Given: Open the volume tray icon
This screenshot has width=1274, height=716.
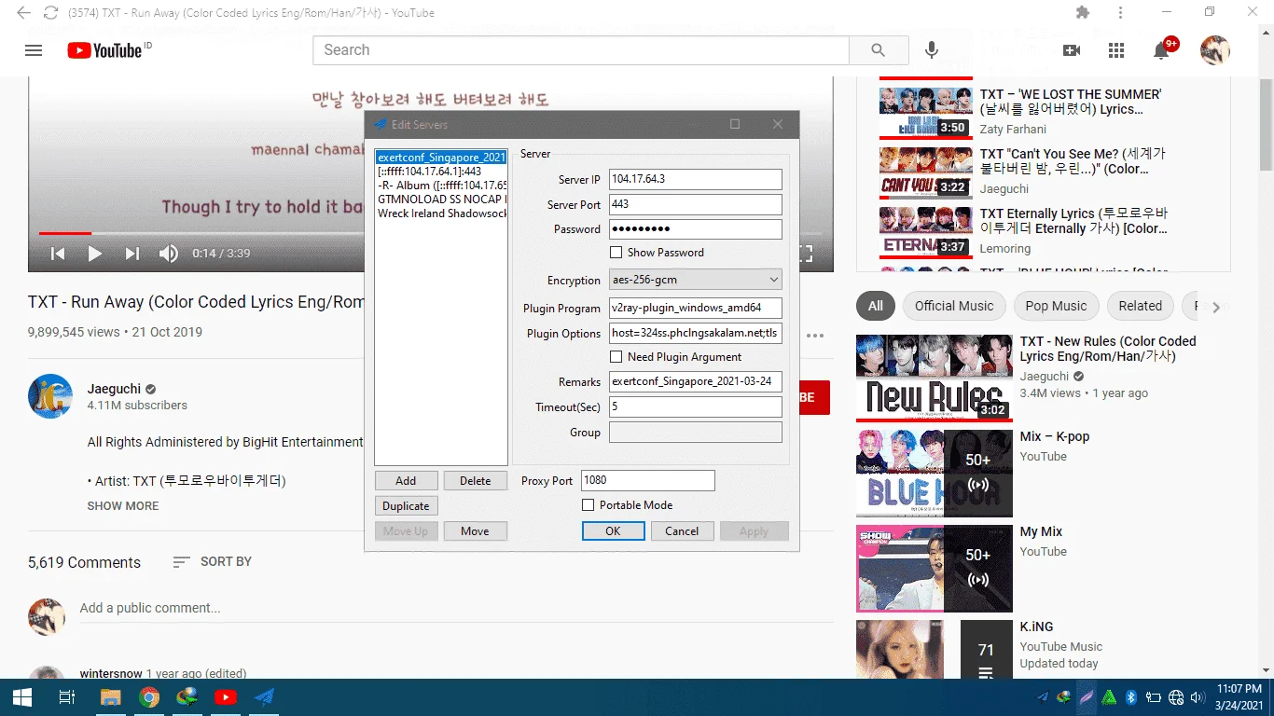Looking at the screenshot, I should 1197,697.
